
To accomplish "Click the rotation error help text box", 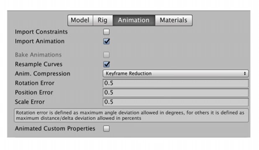I will click(x=131, y=115).
